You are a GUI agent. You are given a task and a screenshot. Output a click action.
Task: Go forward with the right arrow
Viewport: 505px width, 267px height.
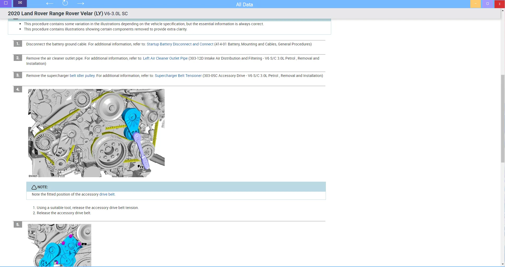point(80,3)
